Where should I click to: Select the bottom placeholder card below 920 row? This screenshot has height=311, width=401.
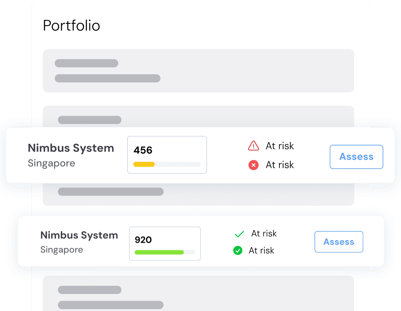tap(198, 294)
